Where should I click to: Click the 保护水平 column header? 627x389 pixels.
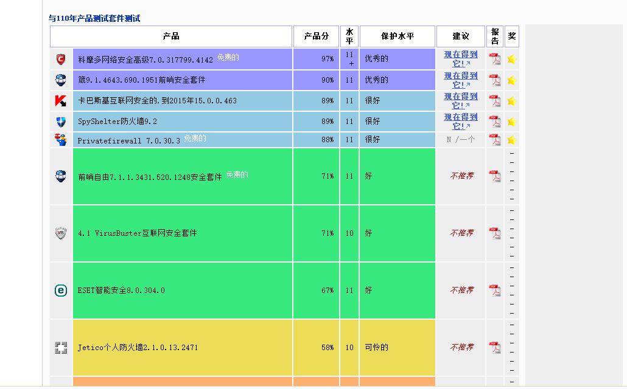pos(398,36)
